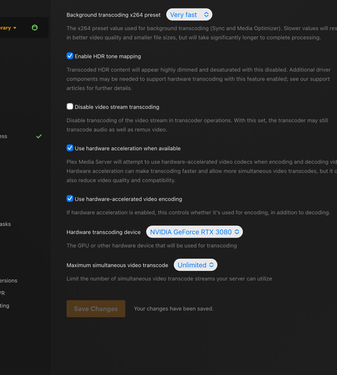The width and height of the screenshot is (337, 375).
Task: Open the NVIDIA GeForce RTX 3080 device dropdown
Action: point(194,232)
